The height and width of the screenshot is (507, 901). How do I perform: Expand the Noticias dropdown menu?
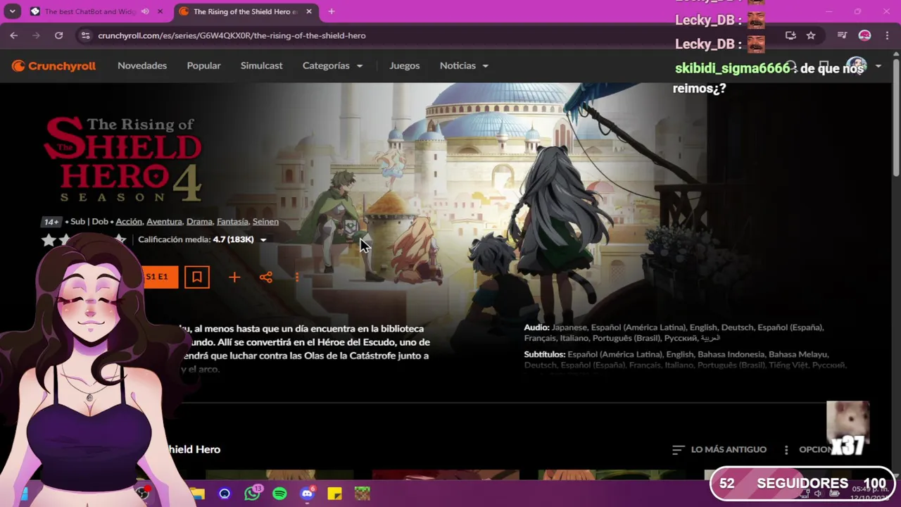pos(464,65)
